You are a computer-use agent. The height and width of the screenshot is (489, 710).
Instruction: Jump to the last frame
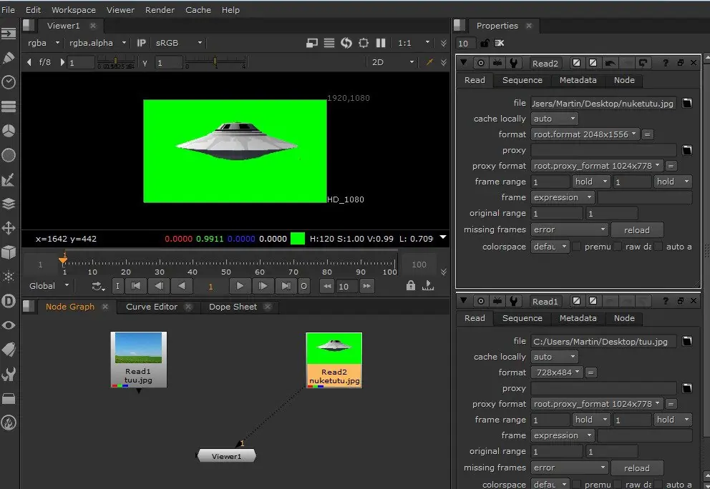[x=286, y=286]
